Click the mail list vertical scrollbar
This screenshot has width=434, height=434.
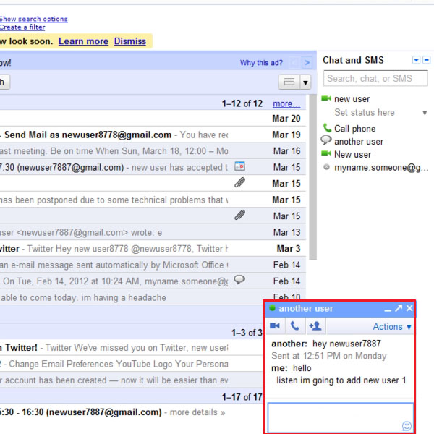coord(312,177)
